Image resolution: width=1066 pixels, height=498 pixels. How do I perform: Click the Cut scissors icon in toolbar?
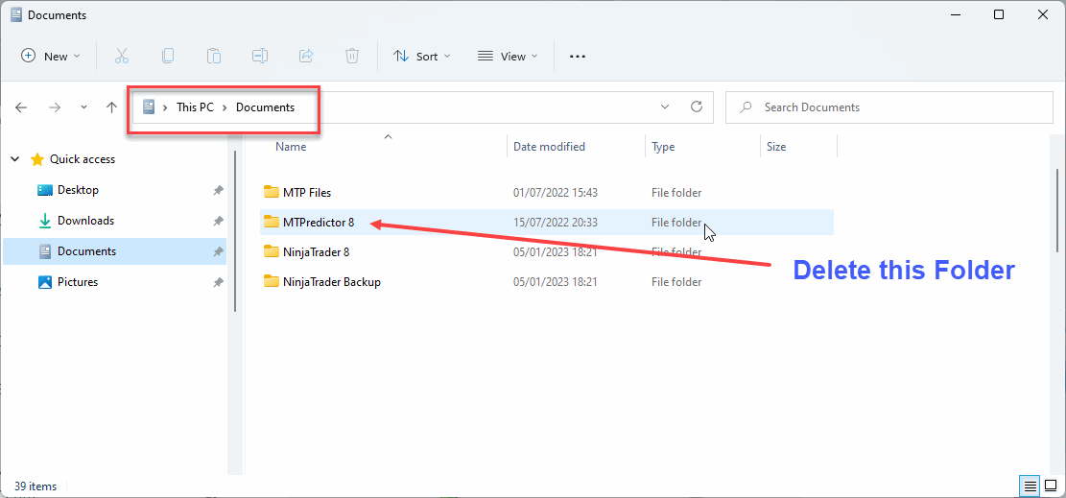[122, 57]
